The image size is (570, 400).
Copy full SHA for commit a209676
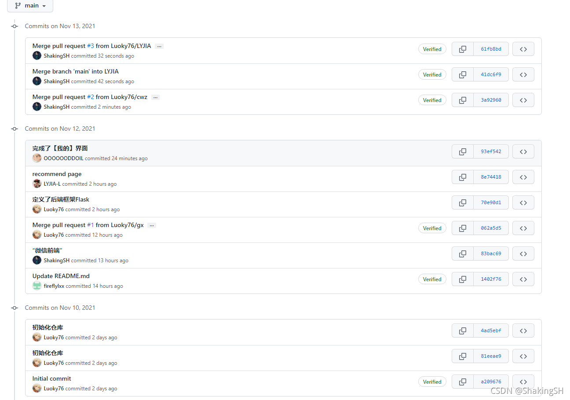tap(463, 382)
